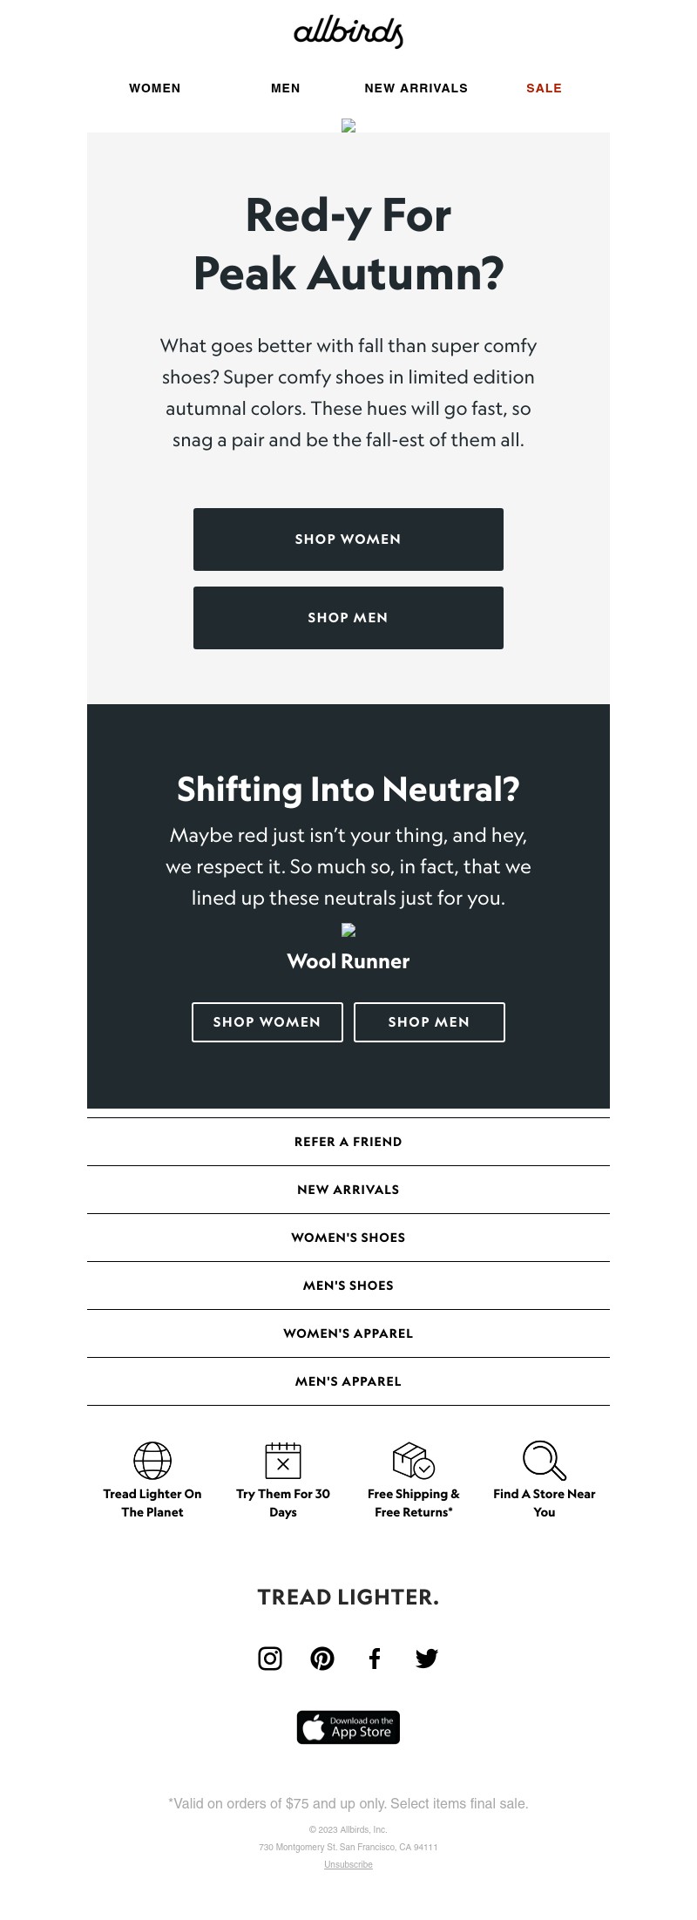Screen dimensions: 697x1920
Task: Click the Free Shipping box icon
Action: point(414,1460)
